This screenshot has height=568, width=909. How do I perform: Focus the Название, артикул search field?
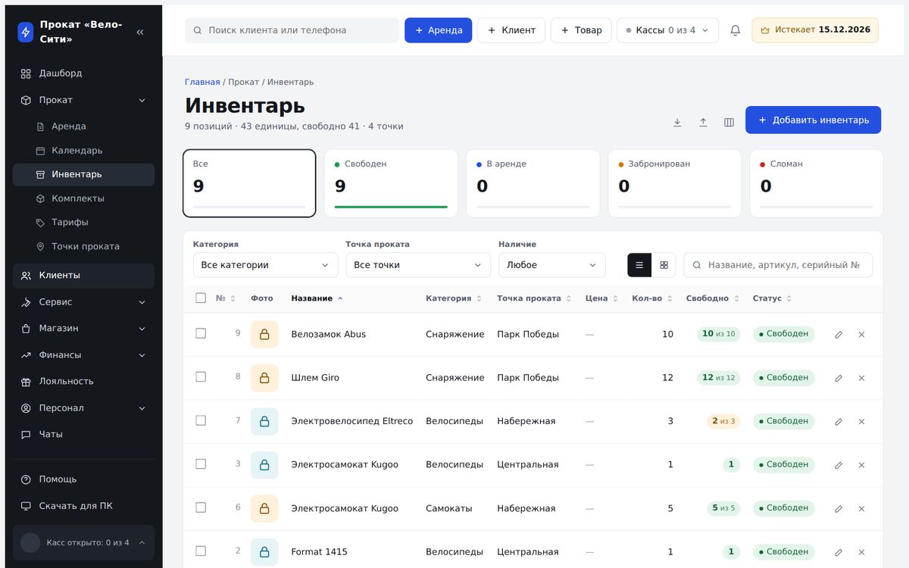(778, 265)
